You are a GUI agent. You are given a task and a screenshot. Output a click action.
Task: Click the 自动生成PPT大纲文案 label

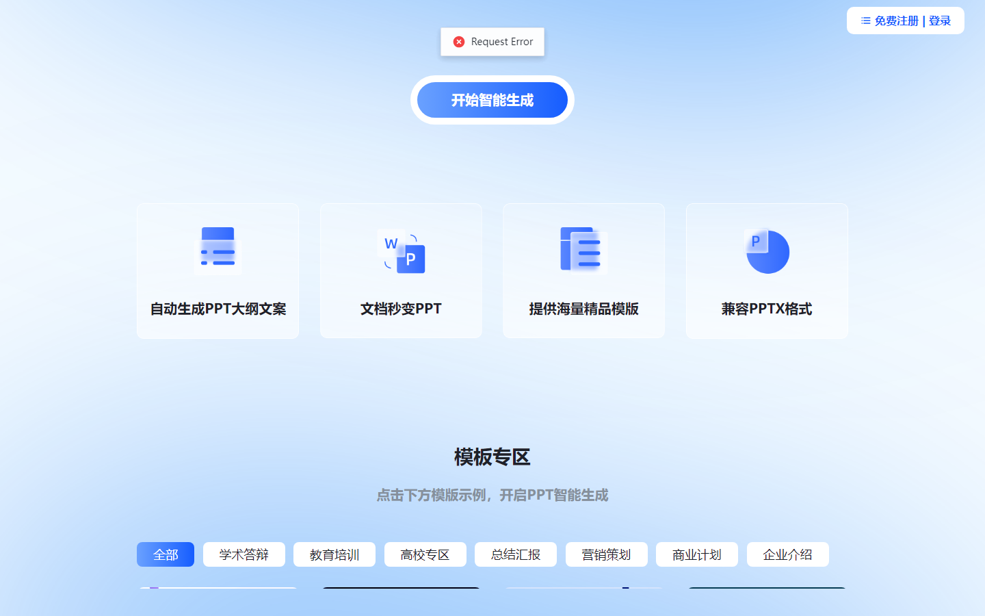(218, 309)
